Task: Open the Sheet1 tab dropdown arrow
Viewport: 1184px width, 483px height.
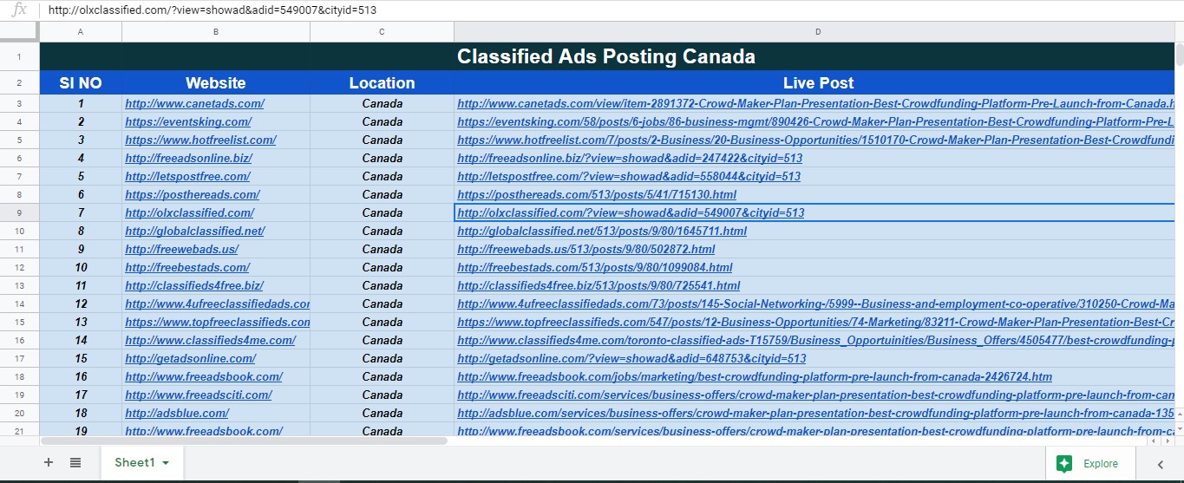Action: click(x=166, y=463)
